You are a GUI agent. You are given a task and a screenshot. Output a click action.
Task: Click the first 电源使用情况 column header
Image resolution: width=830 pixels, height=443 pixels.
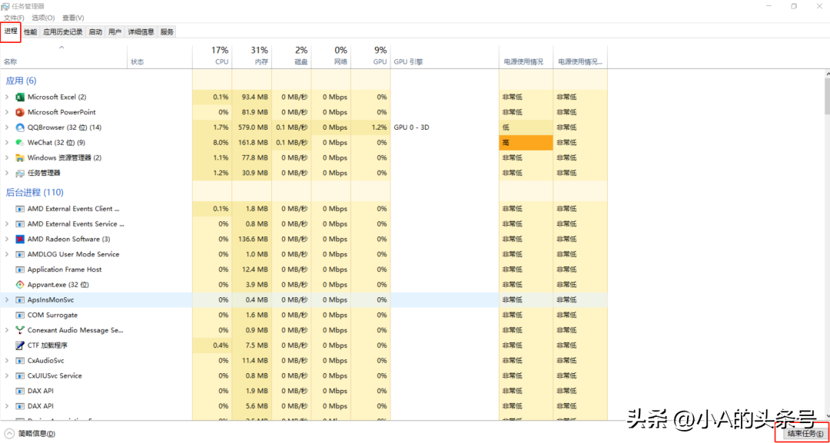[x=526, y=56]
